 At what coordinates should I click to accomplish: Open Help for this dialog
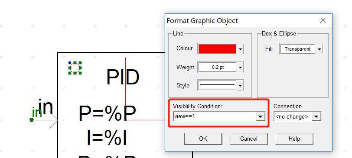(x=294, y=139)
